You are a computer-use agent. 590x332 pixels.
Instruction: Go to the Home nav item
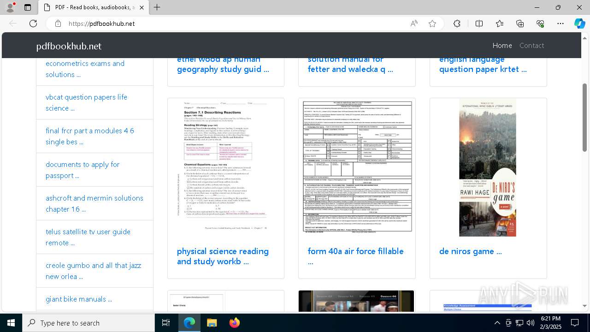[502, 45]
